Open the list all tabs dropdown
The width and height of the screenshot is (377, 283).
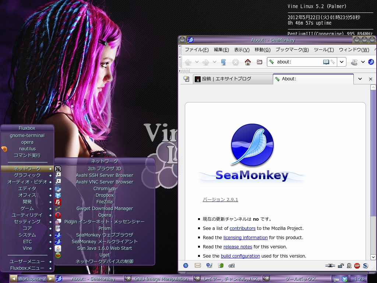click(360, 79)
